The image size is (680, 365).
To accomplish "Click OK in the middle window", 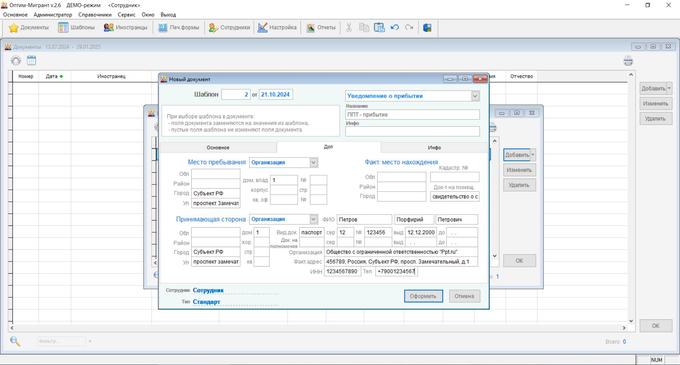I will tap(519, 261).
